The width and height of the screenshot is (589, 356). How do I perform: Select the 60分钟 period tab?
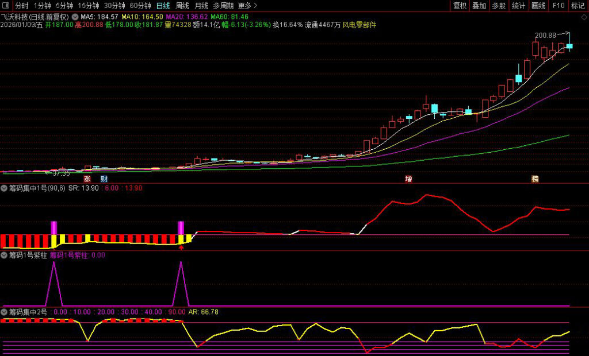[140, 6]
